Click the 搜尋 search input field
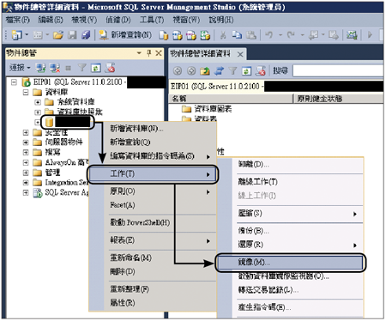Image resolution: width=386 pixels, height=321 pixels. click(x=338, y=70)
